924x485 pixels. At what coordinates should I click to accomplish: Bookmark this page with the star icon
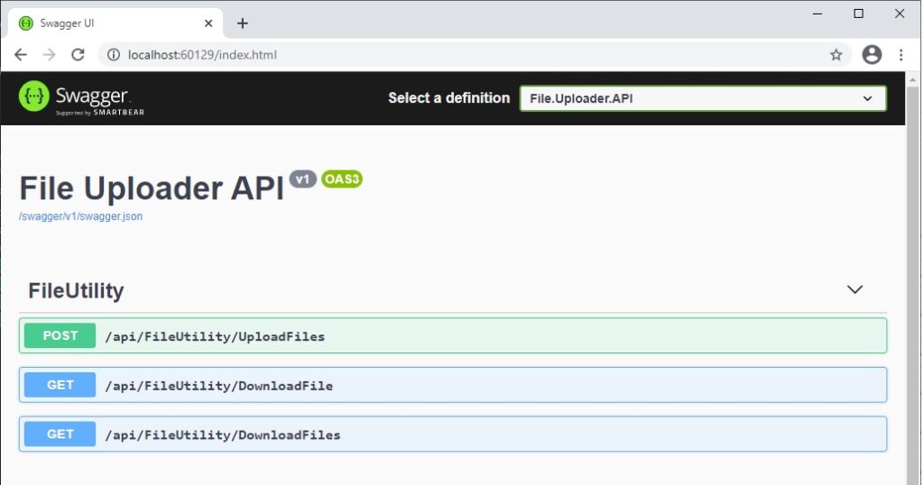836,55
